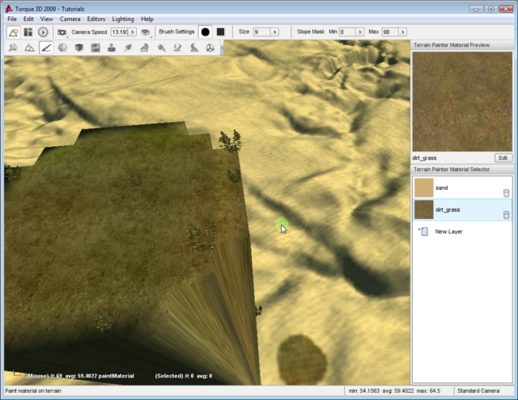Image resolution: width=518 pixels, height=400 pixels.
Task: Select the sand material swatch
Action: [x=423, y=187]
